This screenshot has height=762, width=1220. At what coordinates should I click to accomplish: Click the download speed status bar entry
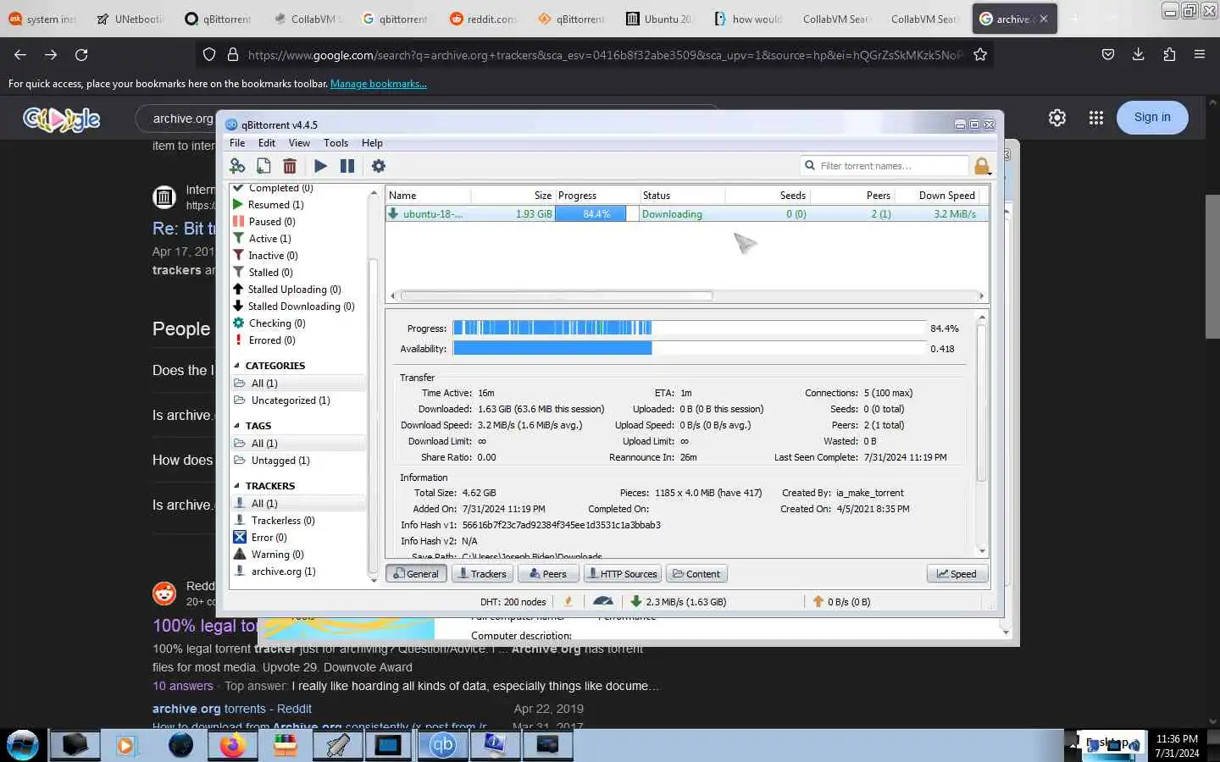pyautogui.click(x=679, y=602)
